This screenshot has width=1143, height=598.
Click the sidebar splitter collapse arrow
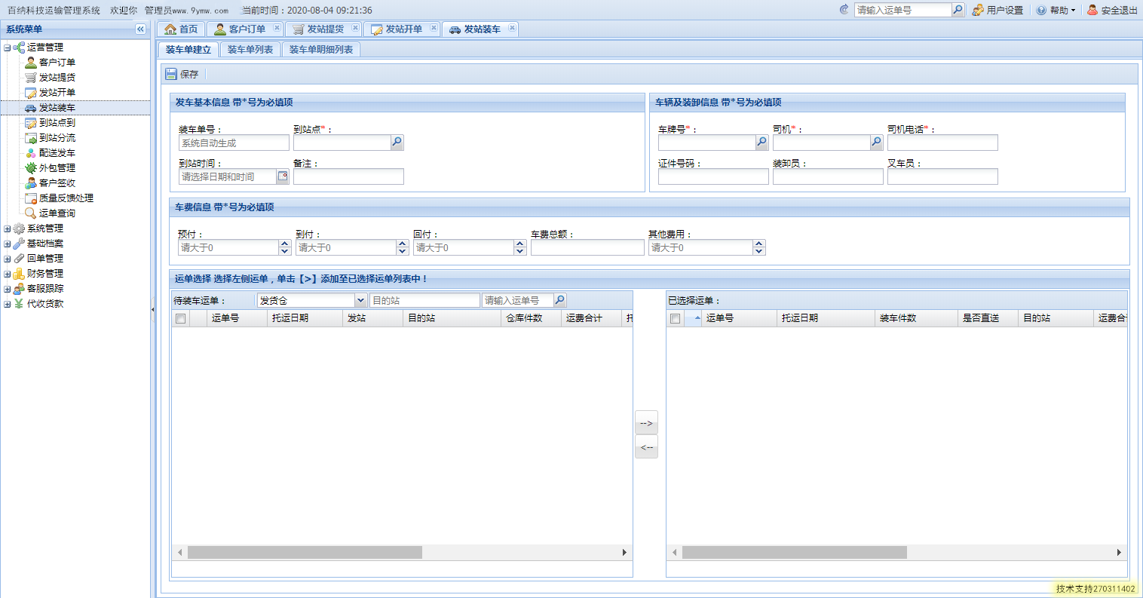pos(153,309)
